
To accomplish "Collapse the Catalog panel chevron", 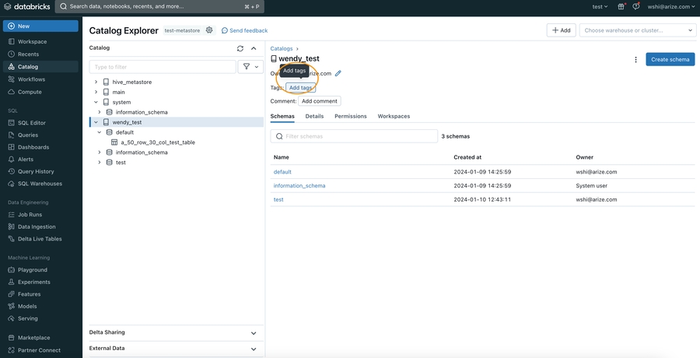I will click(x=254, y=48).
